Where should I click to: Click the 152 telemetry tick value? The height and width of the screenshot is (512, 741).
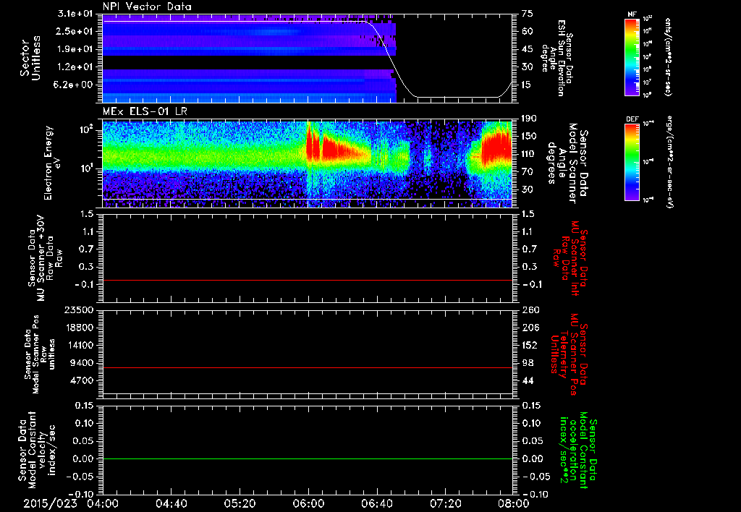pos(529,345)
